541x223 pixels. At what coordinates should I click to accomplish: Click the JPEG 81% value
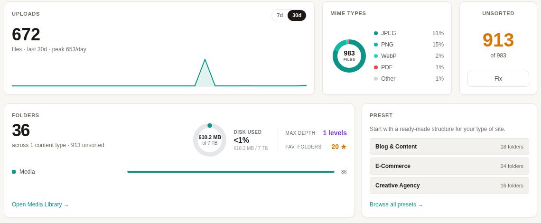[438, 33]
